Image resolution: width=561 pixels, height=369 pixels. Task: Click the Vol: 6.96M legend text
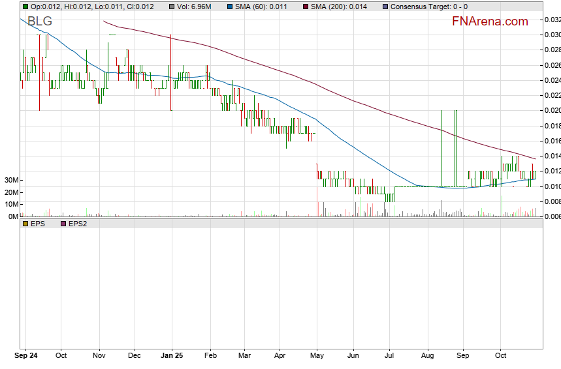tap(194, 7)
